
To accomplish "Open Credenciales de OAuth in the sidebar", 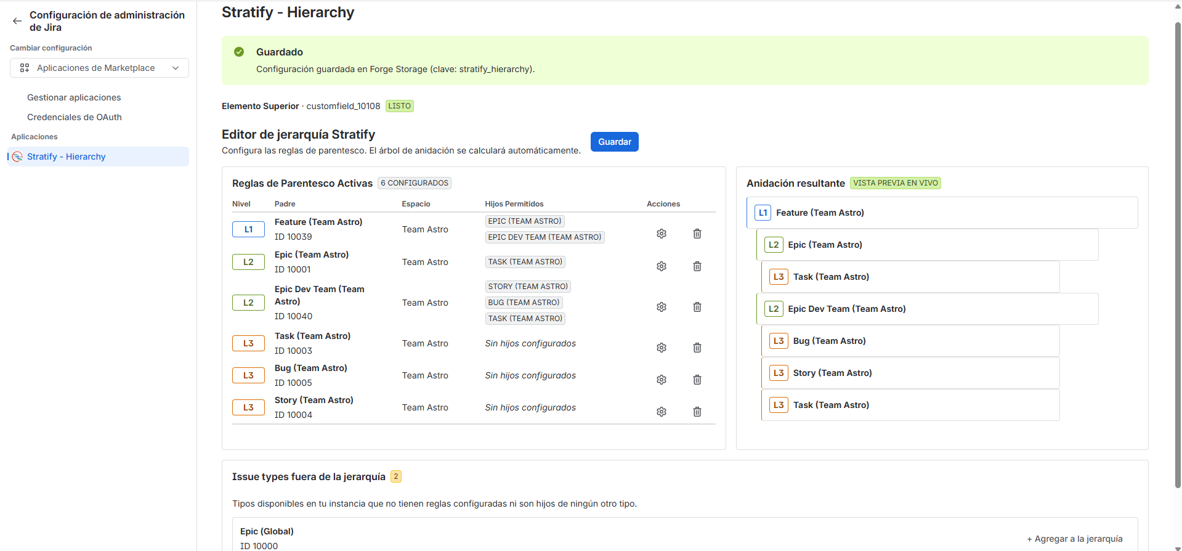I will point(75,117).
